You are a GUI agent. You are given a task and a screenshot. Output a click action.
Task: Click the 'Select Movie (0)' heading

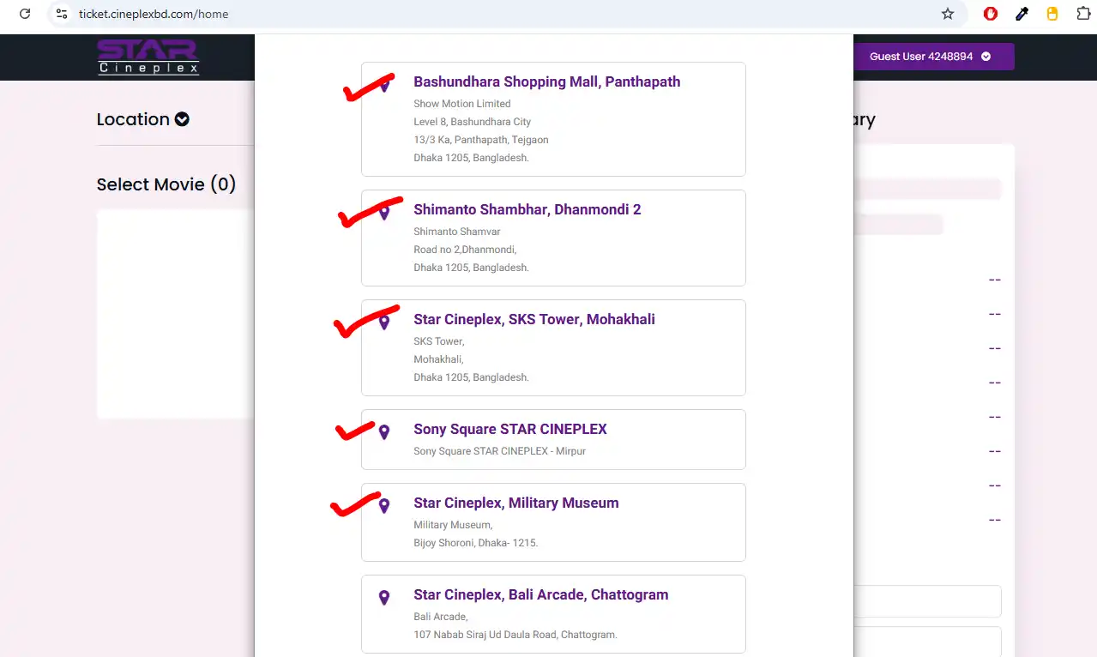pyautogui.click(x=166, y=184)
